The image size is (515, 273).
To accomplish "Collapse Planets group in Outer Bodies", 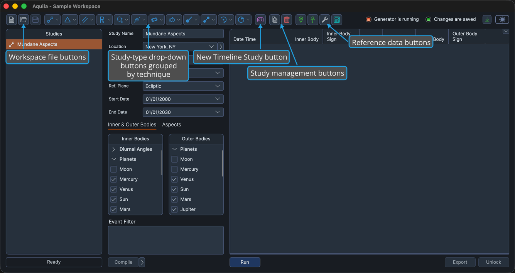I will (x=174, y=149).
